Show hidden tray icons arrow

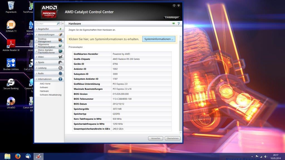pos(252,156)
